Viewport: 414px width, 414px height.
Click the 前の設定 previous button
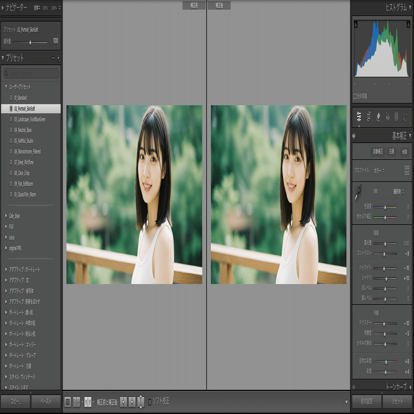(x=367, y=401)
